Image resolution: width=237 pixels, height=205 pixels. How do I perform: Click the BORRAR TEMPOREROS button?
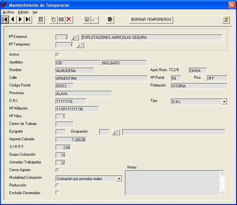tap(151, 19)
